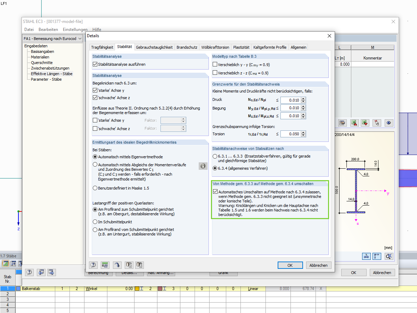Open the decimal places settings icon
Screen dimensions: 417x313
(104, 265)
